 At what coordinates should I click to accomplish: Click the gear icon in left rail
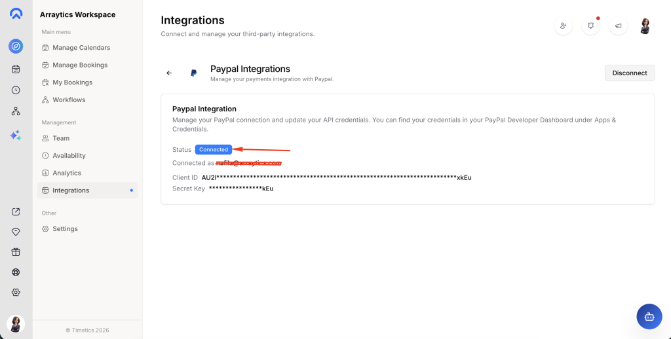(x=16, y=293)
